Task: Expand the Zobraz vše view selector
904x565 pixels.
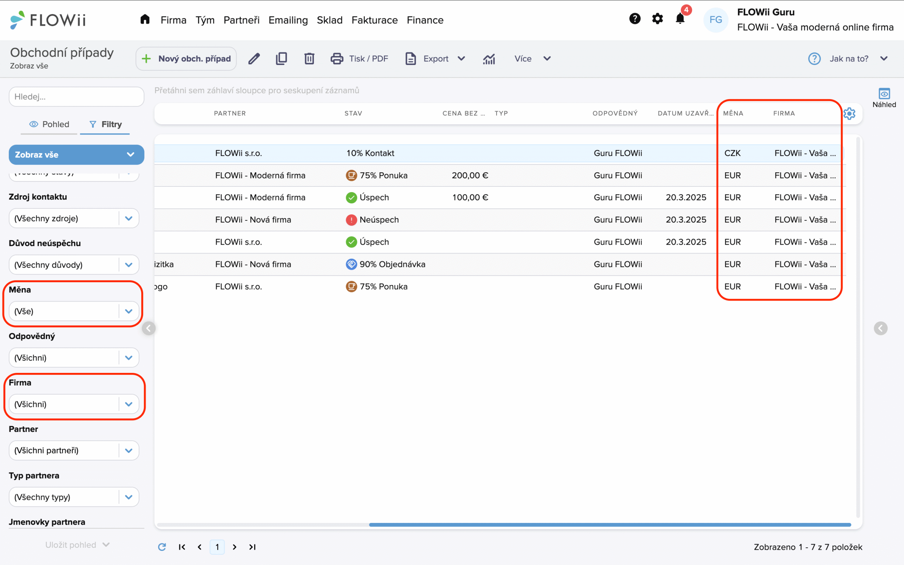Action: [77, 155]
